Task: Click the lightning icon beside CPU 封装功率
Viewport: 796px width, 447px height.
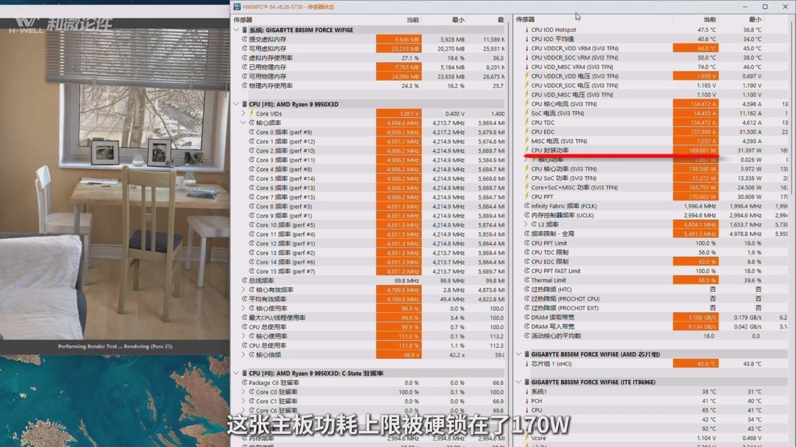Action: coord(527,150)
